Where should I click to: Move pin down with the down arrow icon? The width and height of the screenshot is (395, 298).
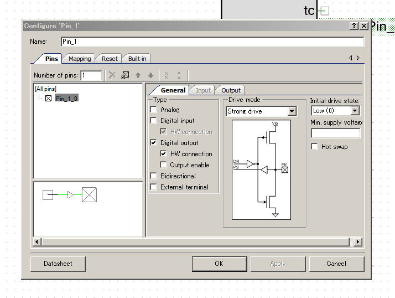click(150, 75)
